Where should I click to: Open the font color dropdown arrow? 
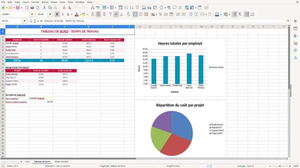[x=80, y=15]
